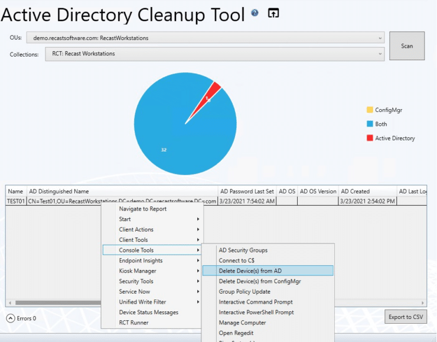Open the Console Tools submenu
437x342 pixels.
pos(152,250)
